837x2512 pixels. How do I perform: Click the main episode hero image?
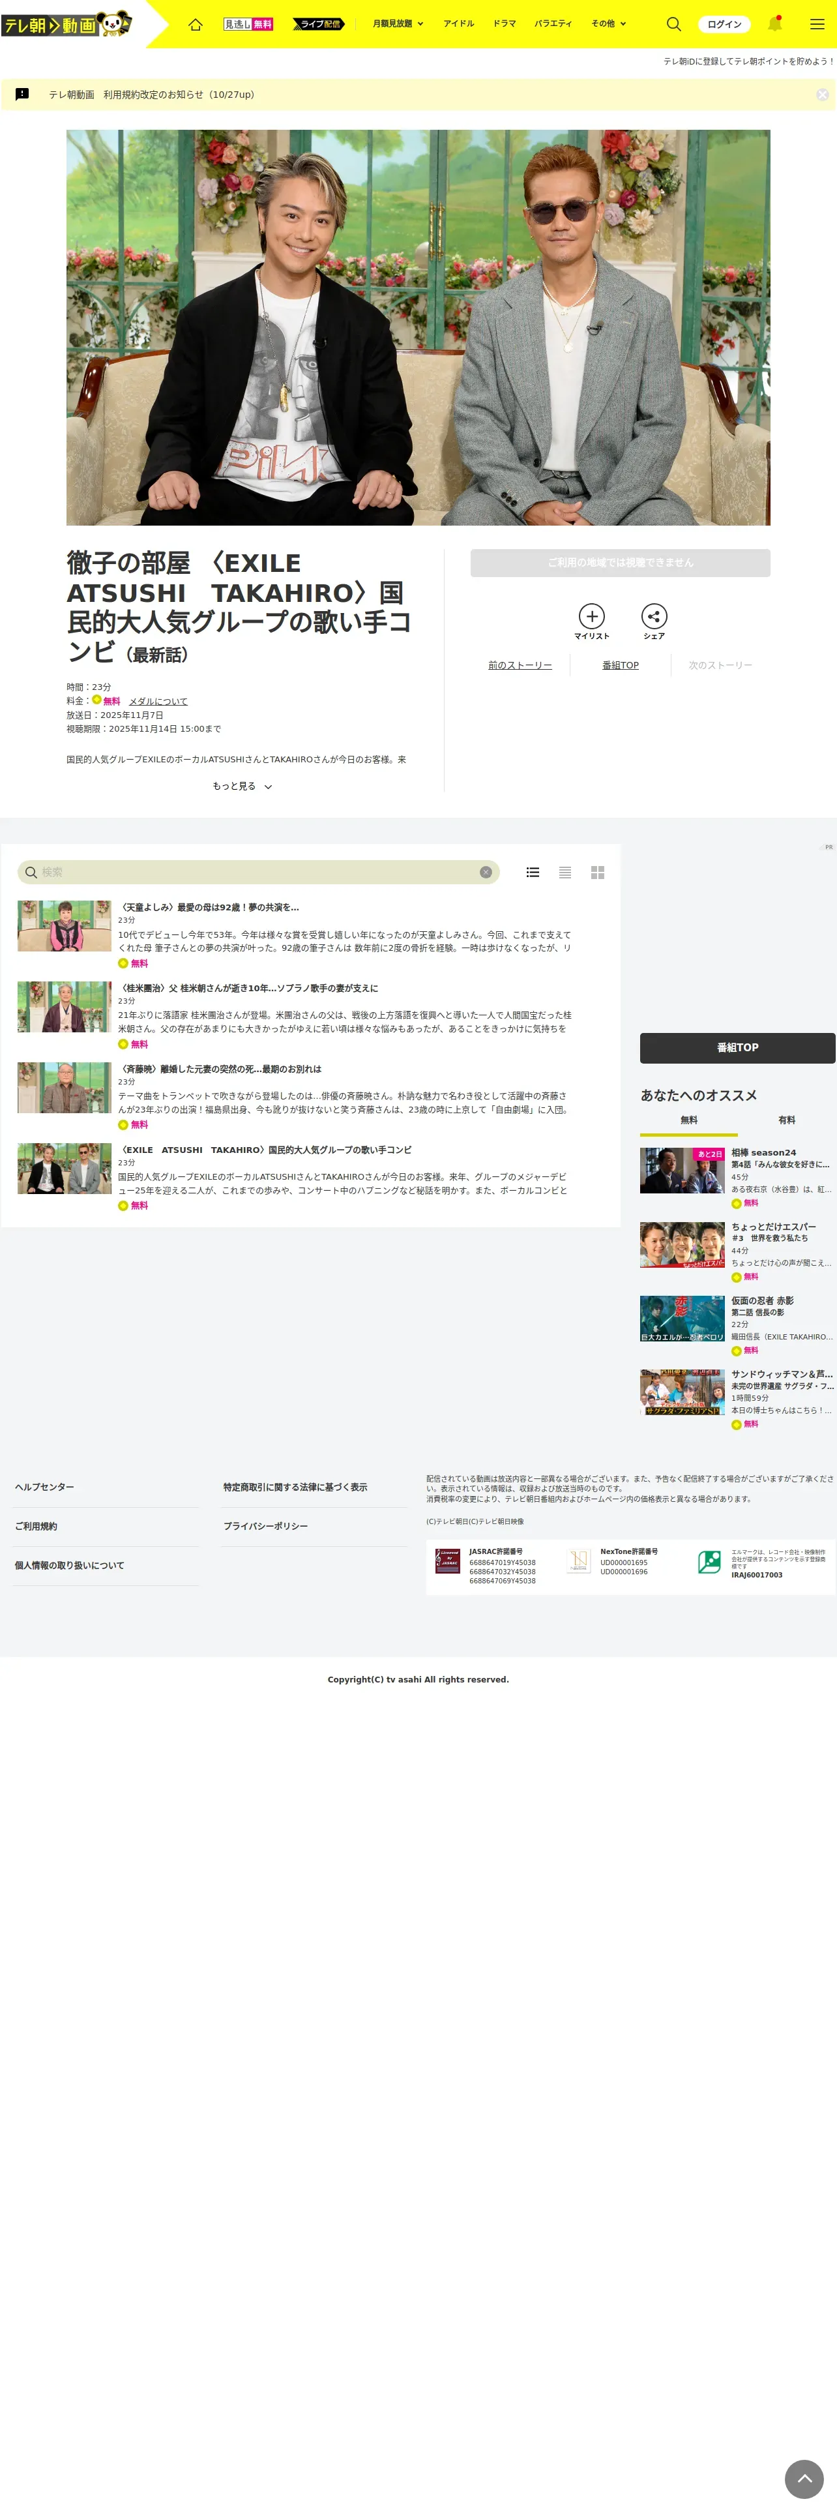418,327
